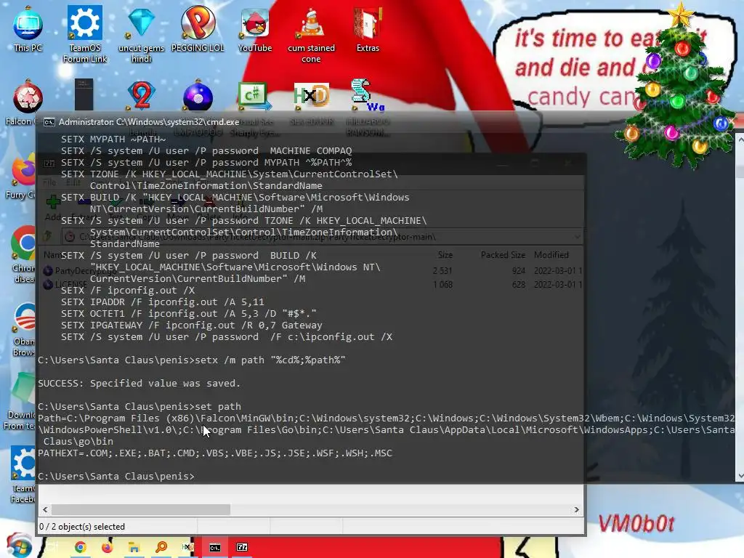This screenshot has height=558, width=744.
Task: Click the 'SUCCESS: Specified value was saved.' line
Action: click(139, 383)
